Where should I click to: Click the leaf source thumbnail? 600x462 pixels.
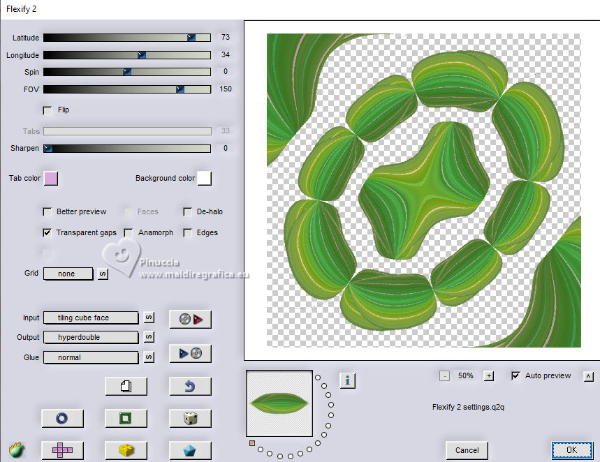tap(279, 403)
